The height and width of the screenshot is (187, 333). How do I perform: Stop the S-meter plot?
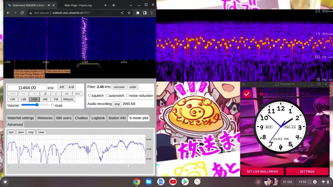click(x=31, y=132)
